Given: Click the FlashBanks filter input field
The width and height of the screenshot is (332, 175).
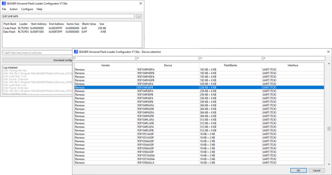Looking at the screenshot, I should [x=231, y=58].
